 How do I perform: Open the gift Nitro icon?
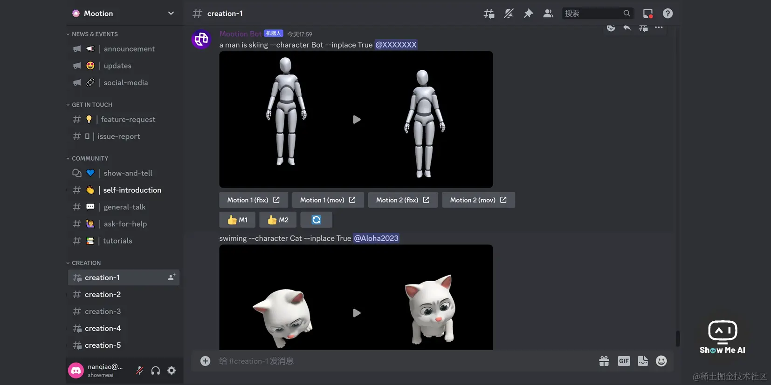(x=604, y=361)
